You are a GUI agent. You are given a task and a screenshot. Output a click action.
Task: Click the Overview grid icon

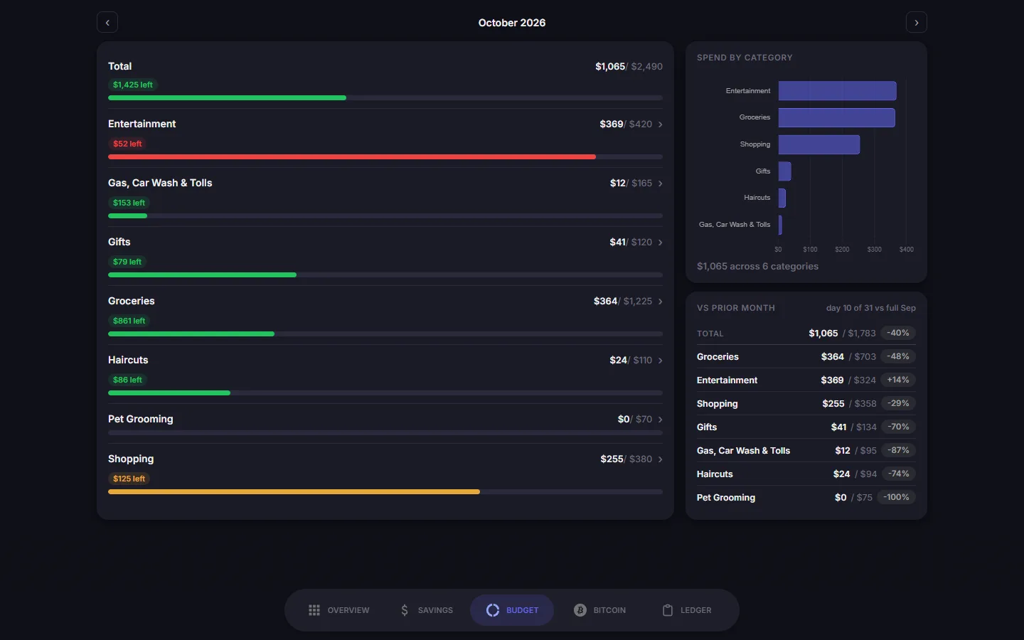(314, 610)
